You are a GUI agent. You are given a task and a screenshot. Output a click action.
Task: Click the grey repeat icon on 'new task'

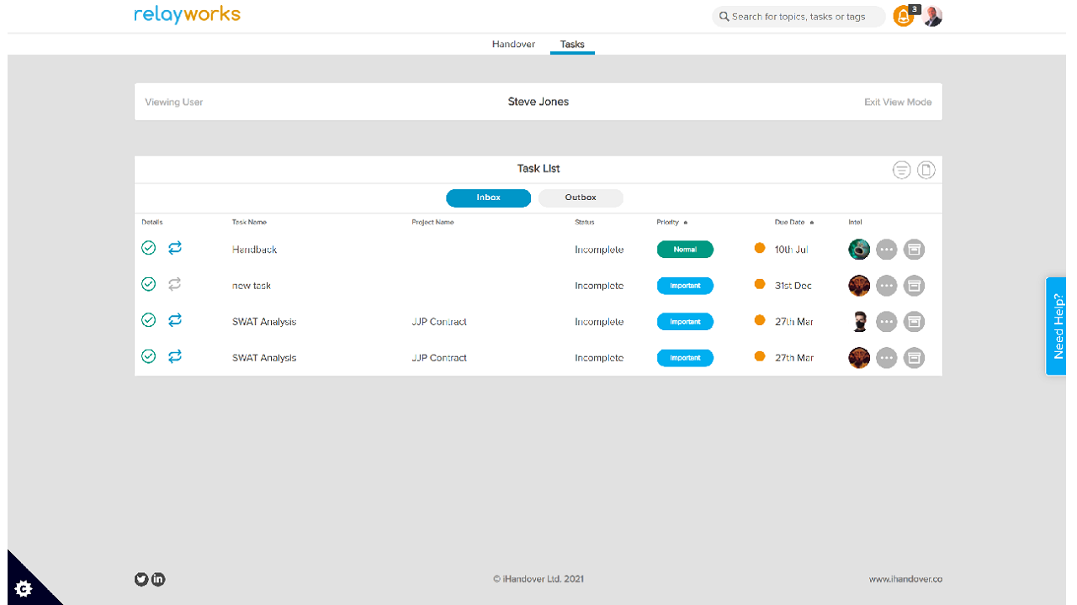pos(175,284)
